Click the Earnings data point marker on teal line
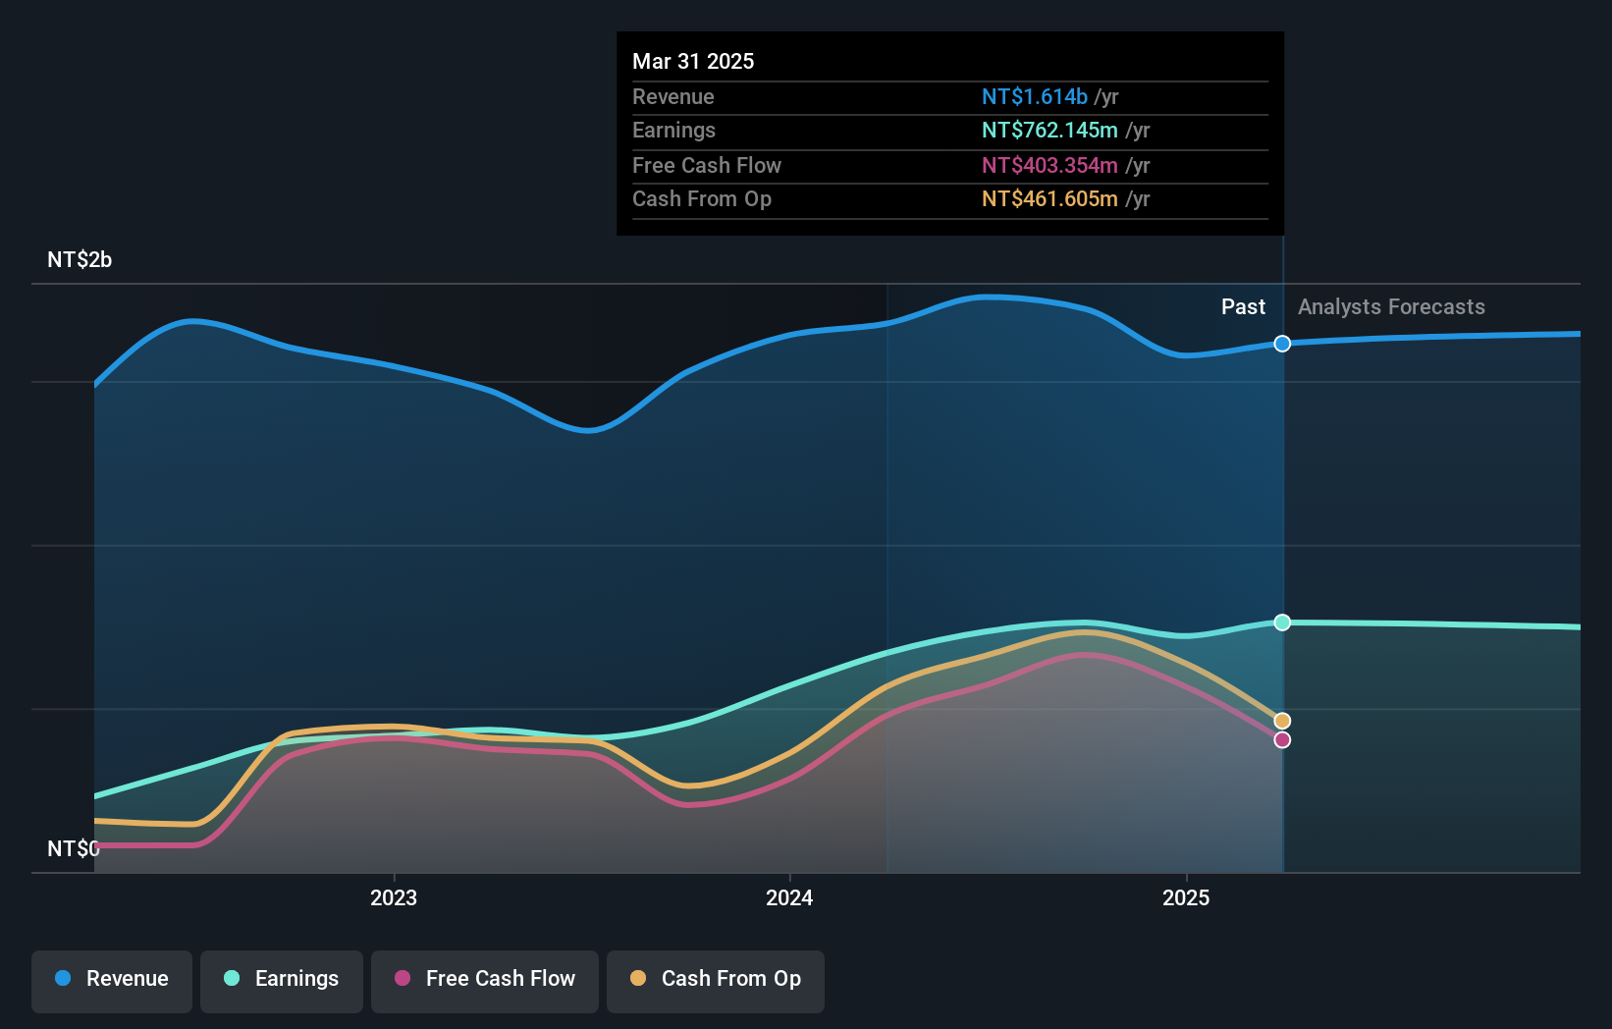This screenshot has width=1612, height=1029. tap(1282, 623)
